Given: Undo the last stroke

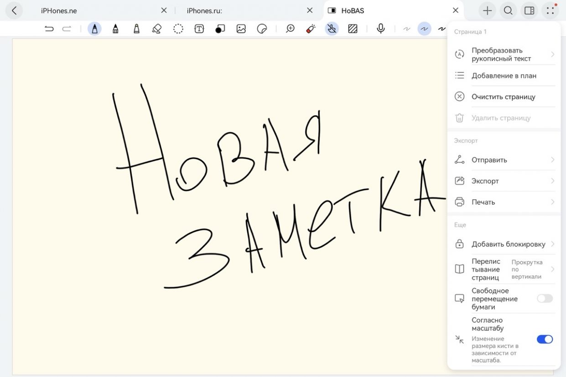Looking at the screenshot, I should (x=49, y=29).
